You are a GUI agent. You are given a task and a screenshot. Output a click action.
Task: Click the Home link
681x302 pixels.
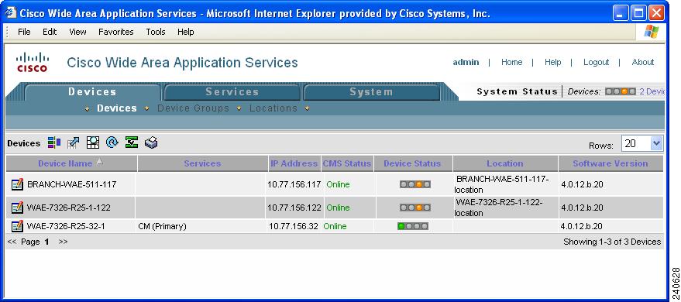tap(511, 62)
